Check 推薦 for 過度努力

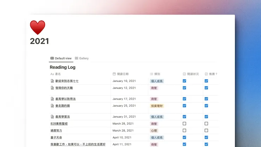[x=206, y=130]
